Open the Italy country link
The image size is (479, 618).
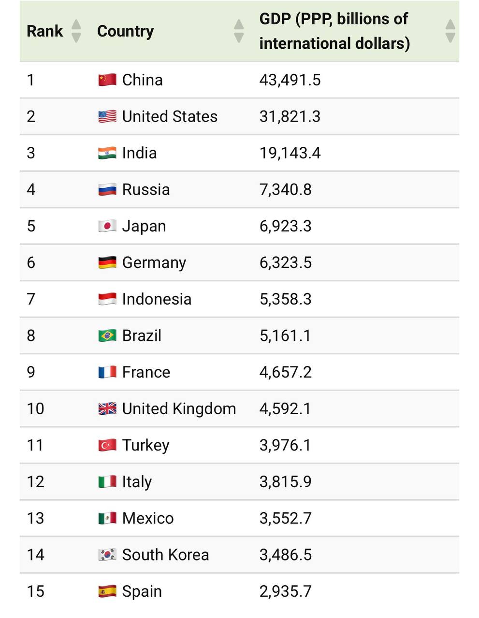137,482
